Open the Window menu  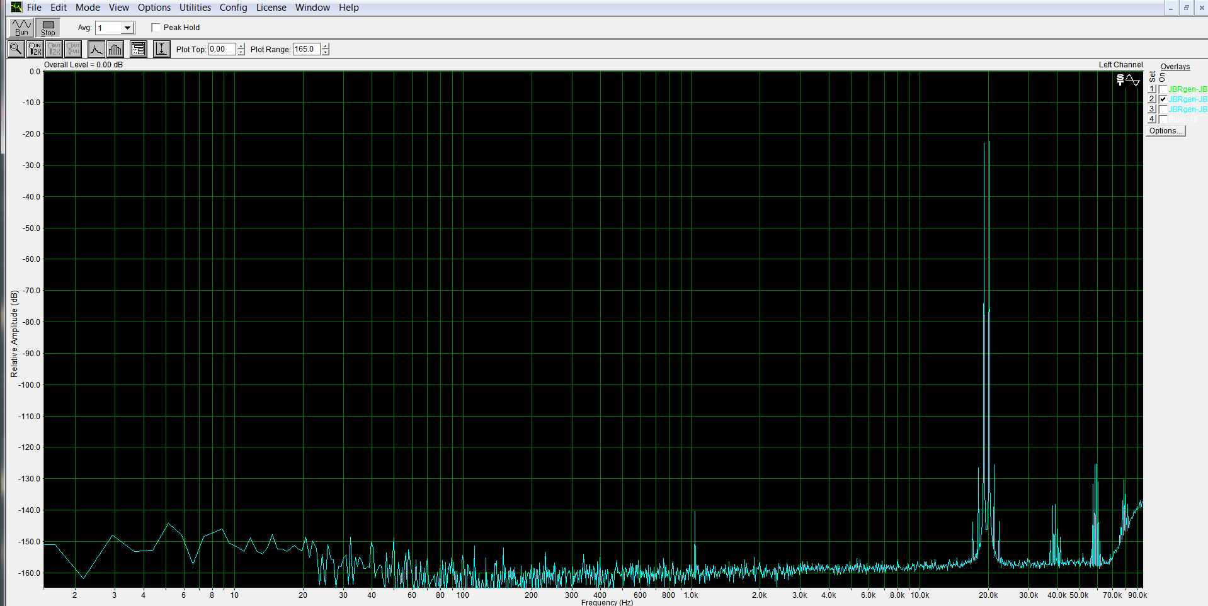[x=312, y=8]
